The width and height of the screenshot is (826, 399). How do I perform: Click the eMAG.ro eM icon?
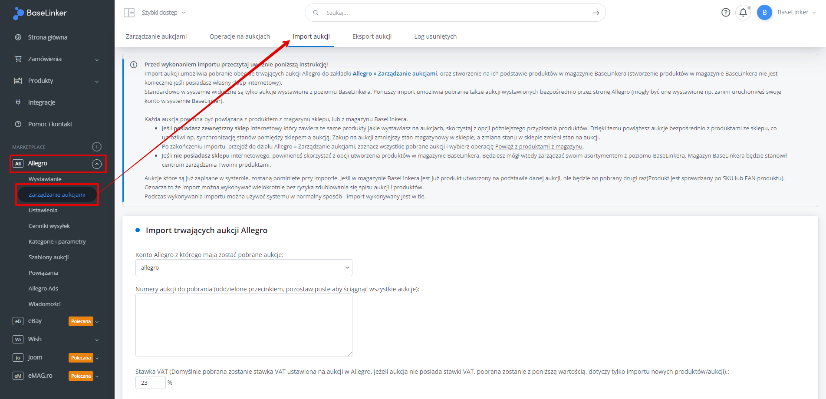(x=18, y=376)
